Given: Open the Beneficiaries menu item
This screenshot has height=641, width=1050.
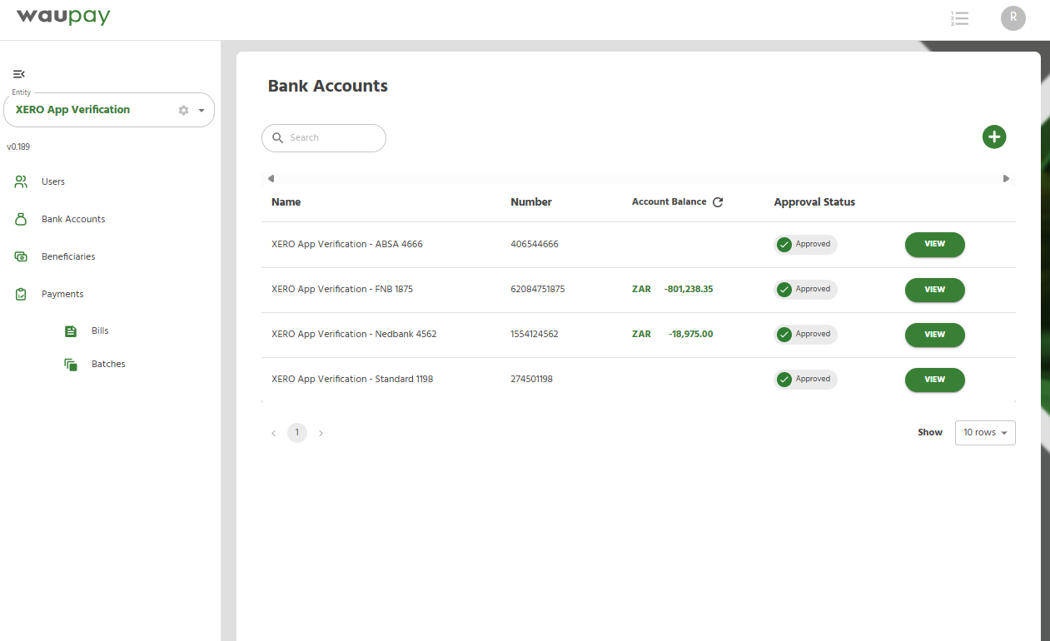Looking at the screenshot, I should point(68,256).
